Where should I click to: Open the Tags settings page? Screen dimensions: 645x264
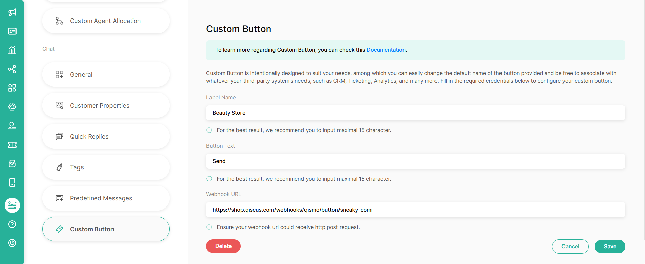tap(106, 167)
